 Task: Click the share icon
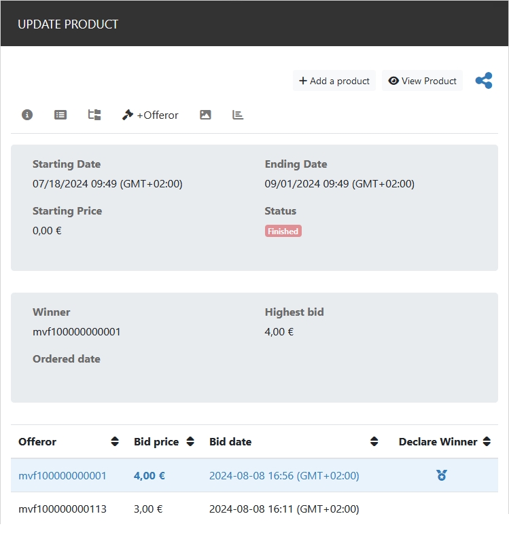pyautogui.click(x=484, y=81)
